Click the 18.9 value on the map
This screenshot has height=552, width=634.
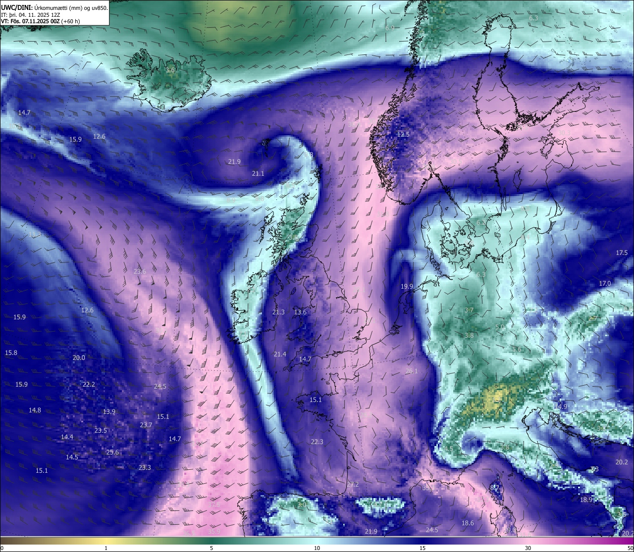tap(586, 500)
